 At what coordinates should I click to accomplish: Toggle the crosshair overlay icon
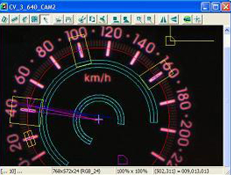coord(197,19)
